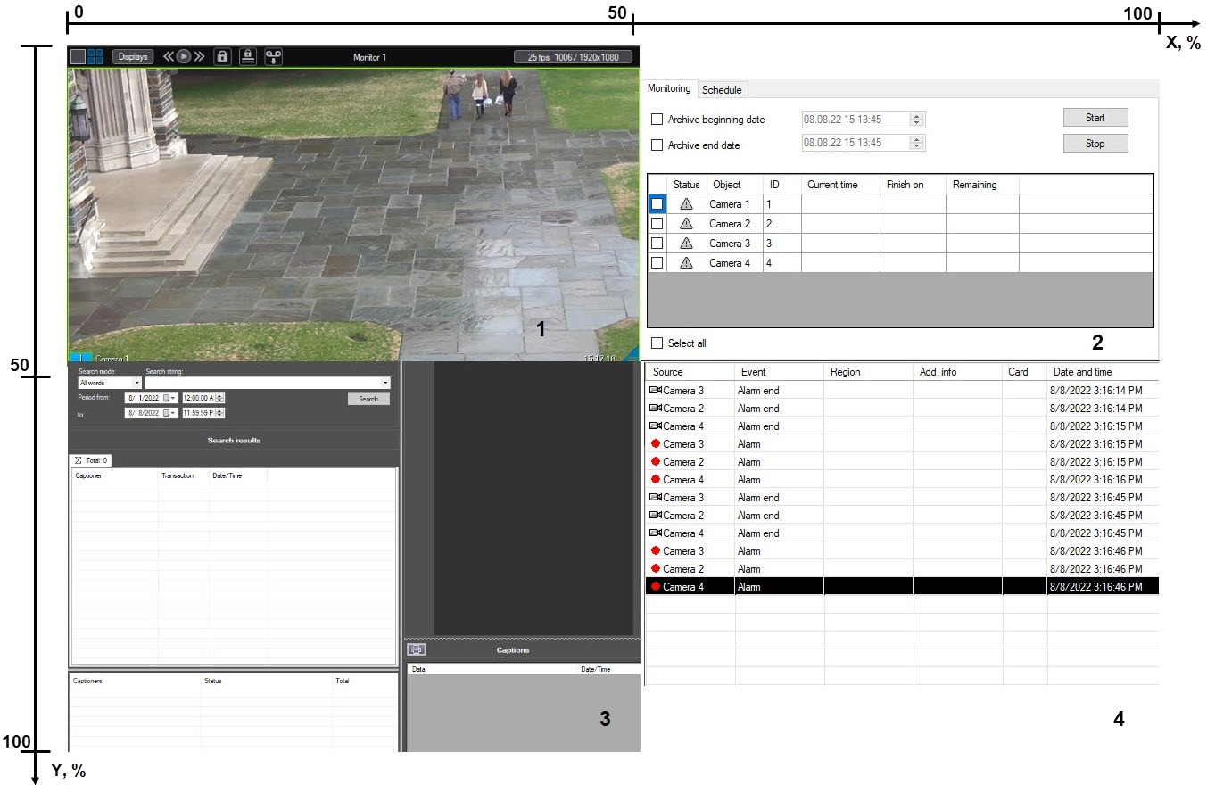This screenshot has height=785, width=1207.
Task: Switch to the Schedule tab
Action: coord(721,90)
